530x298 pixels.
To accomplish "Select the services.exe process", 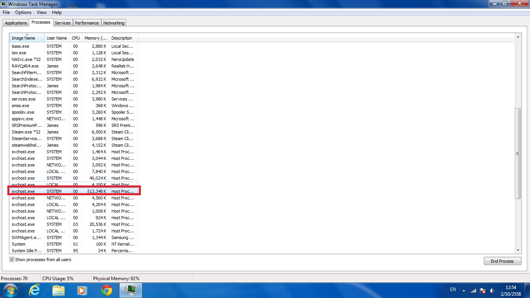I will pyautogui.click(x=74, y=99).
